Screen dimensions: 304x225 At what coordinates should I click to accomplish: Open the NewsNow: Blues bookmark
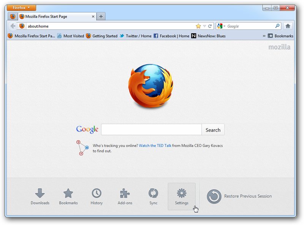(208, 36)
